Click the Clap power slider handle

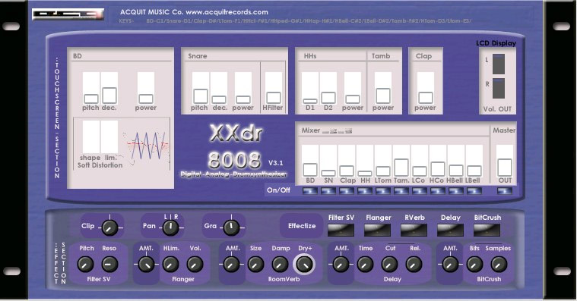[426, 98]
